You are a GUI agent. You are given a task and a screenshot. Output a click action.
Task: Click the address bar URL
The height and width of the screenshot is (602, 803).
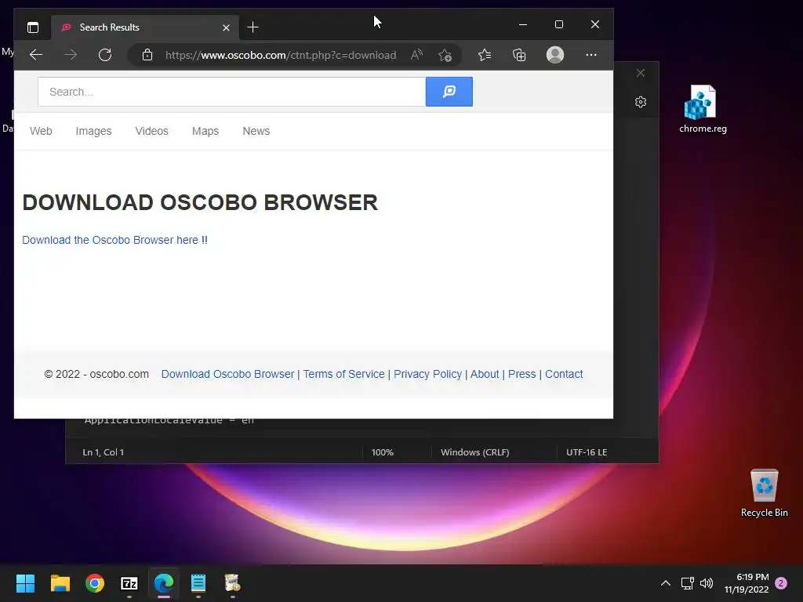point(281,55)
